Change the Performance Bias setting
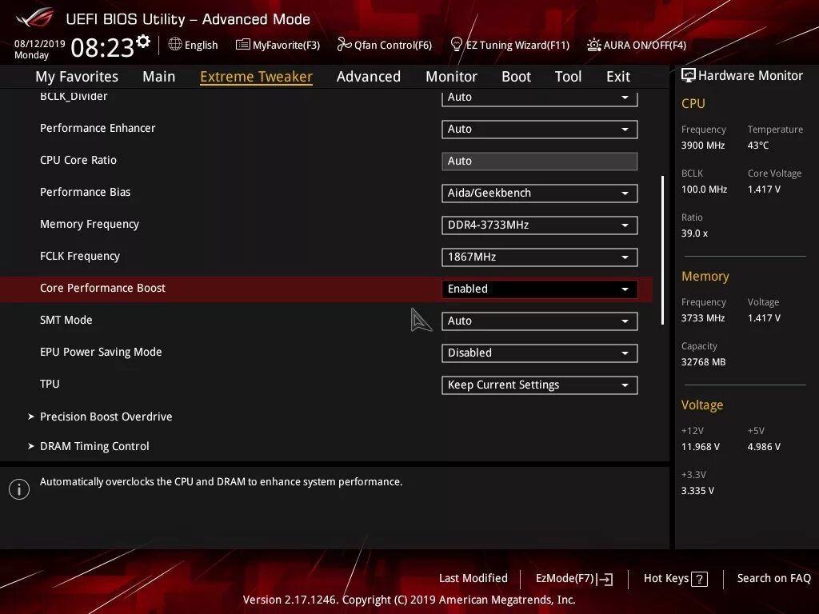Image resolution: width=819 pixels, height=614 pixels. [x=538, y=193]
